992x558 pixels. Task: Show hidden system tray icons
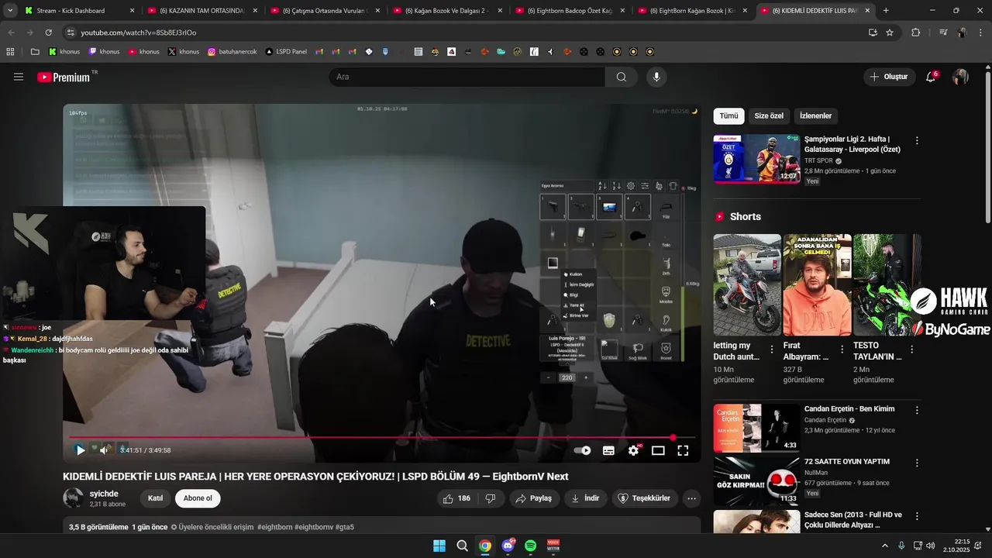(885, 546)
